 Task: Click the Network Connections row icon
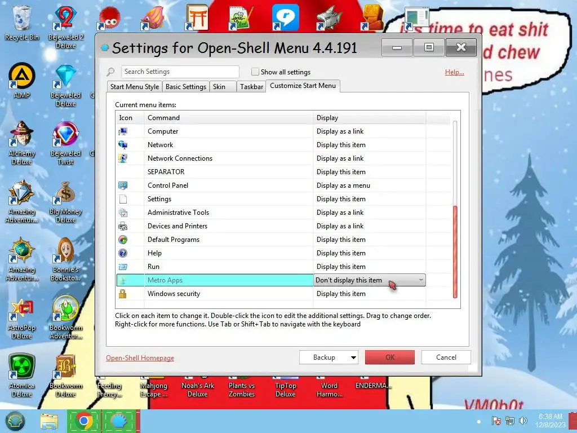pos(123,158)
